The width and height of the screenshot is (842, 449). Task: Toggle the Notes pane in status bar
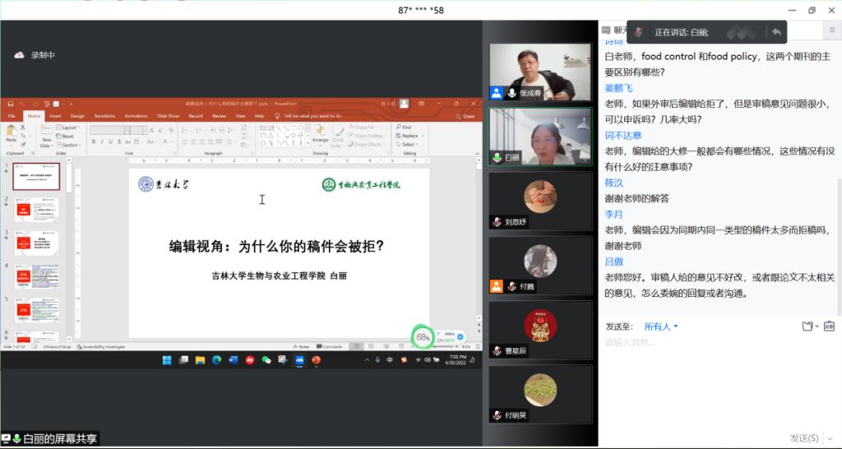point(300,347)
